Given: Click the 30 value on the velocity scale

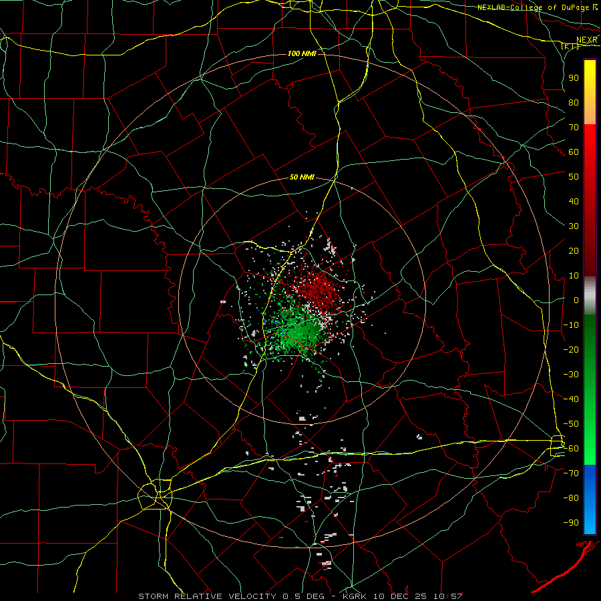Looking at the screenshot, I should tap(574, 226).
